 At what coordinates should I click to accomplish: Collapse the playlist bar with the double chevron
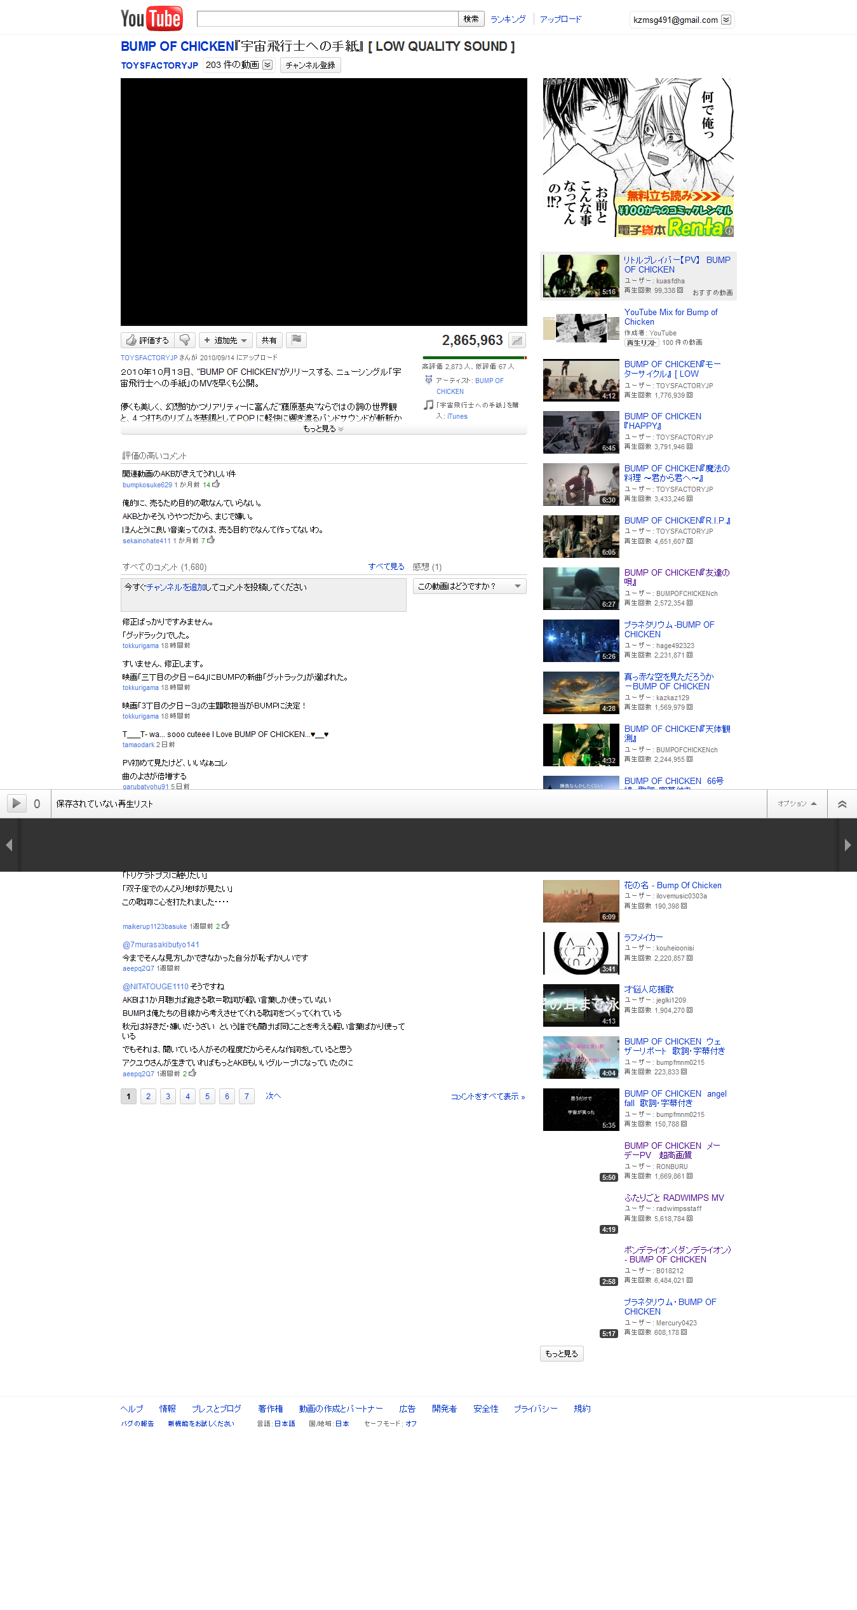coord(842,804)
